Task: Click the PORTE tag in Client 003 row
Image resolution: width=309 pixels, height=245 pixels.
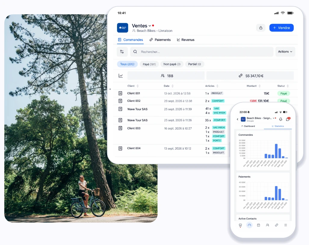Action: click(217, 141)
